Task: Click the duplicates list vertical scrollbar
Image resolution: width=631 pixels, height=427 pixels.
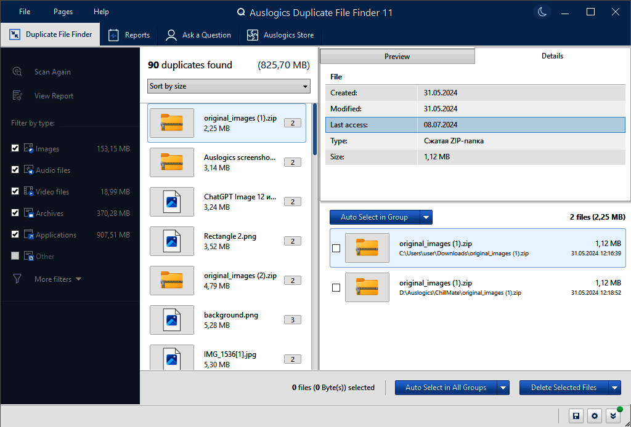Action: click(x=315, y=129)
